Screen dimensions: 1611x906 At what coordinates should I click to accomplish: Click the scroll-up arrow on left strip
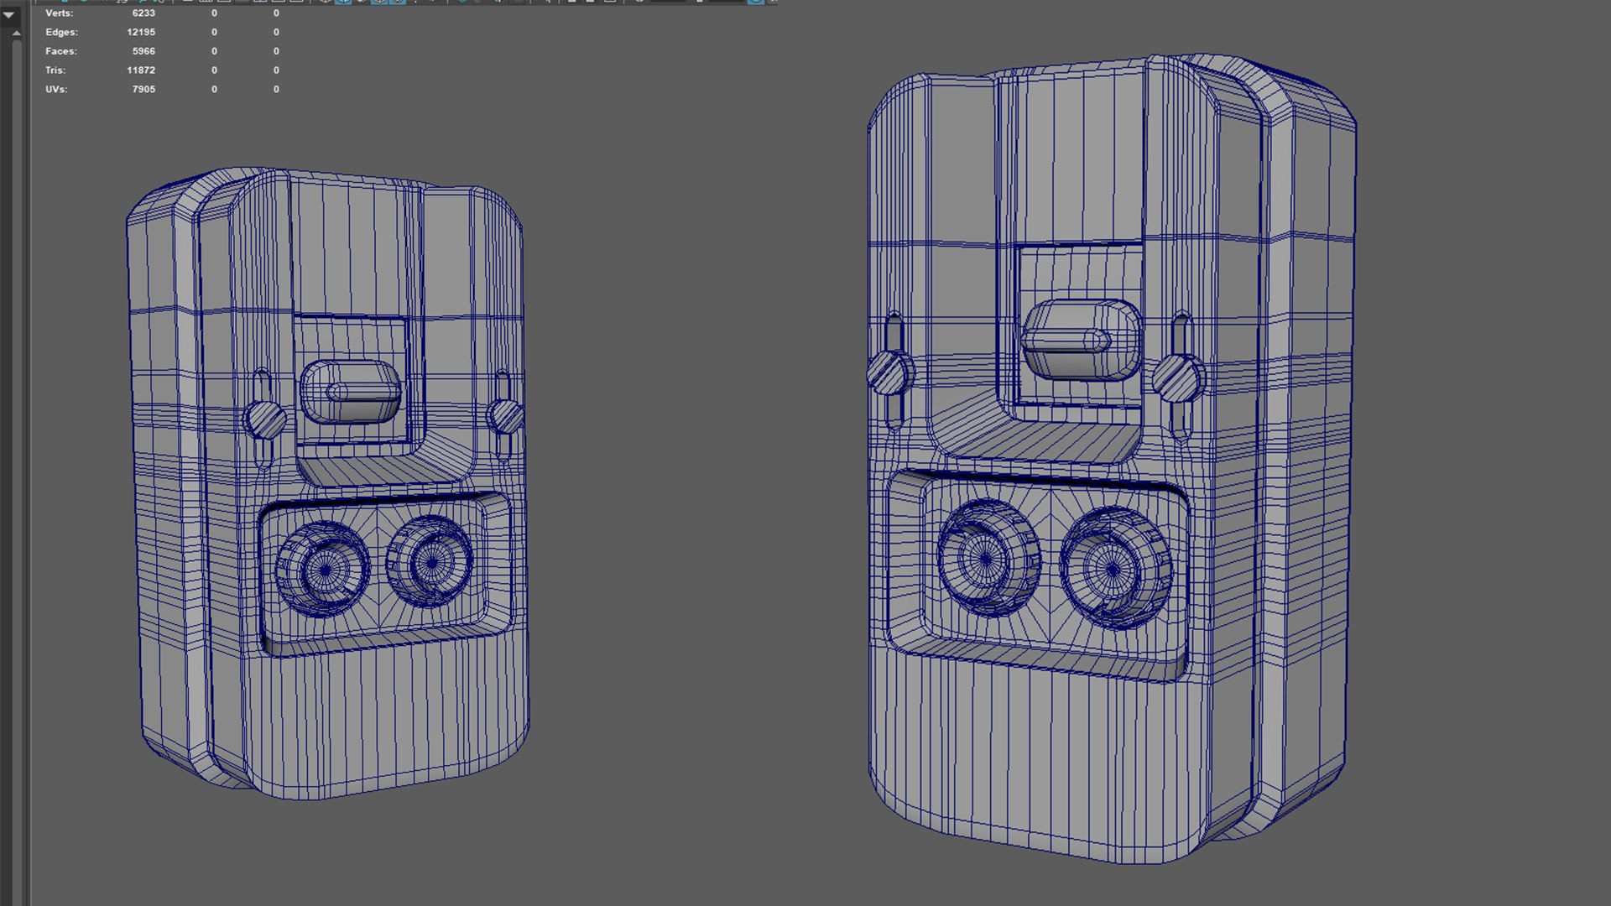16,34
